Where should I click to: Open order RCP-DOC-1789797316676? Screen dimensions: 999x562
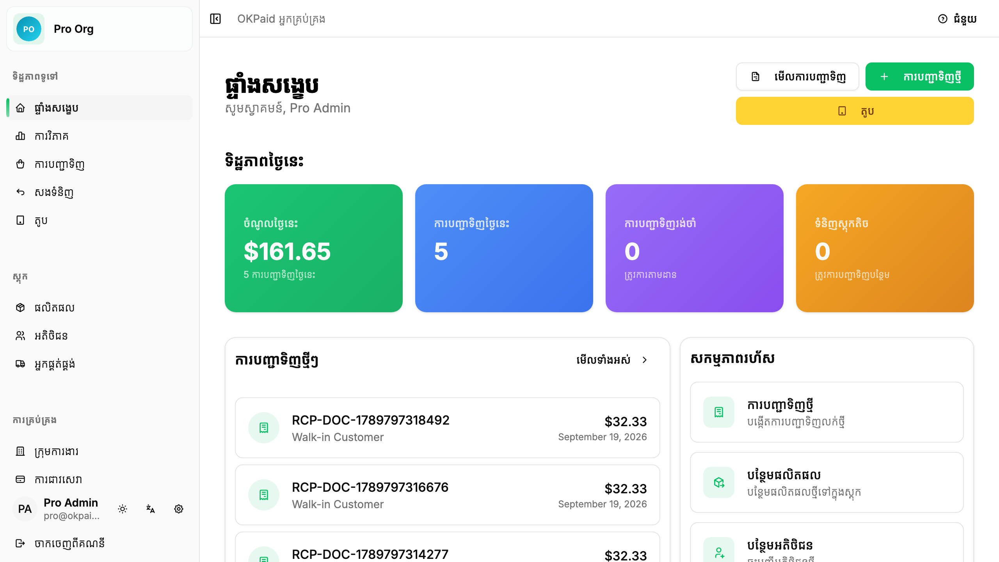tap(448, 495)
